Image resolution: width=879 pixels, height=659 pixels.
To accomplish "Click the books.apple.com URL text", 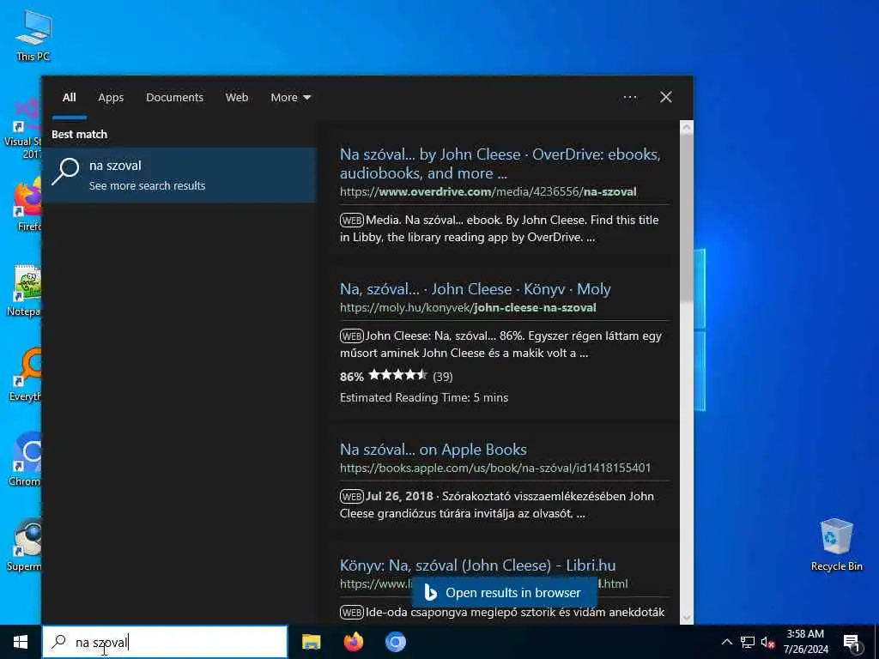I will click(x=495, y=468).
